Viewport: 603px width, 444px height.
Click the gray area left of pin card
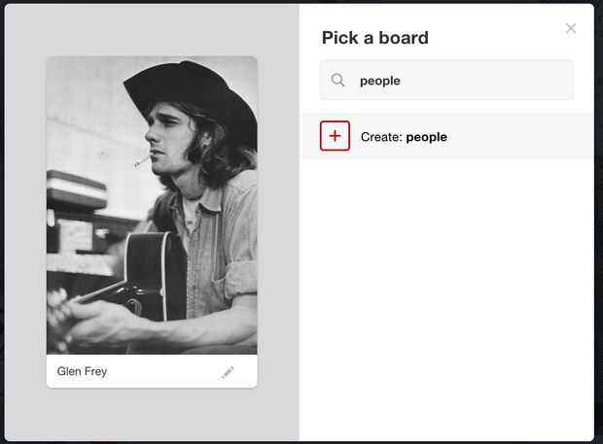point(24,223)
